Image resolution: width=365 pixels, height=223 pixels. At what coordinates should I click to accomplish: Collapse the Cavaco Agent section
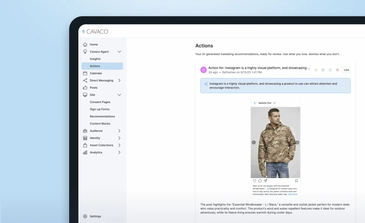(119, 52)
